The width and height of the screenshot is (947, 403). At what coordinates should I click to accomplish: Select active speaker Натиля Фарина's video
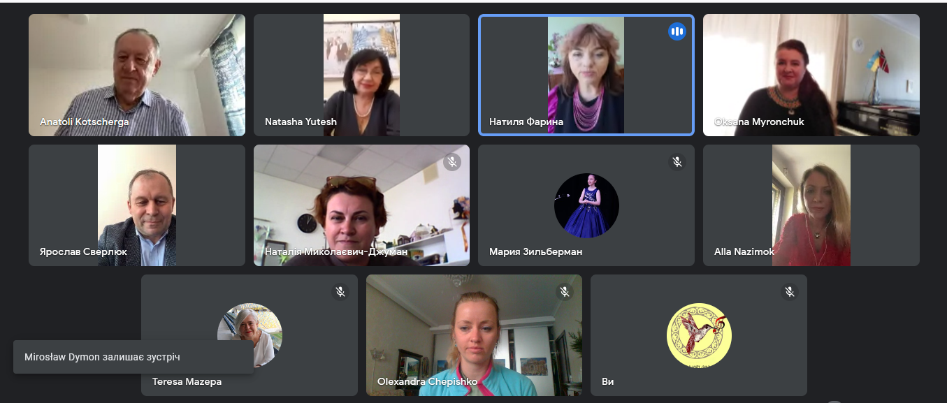tap(586, 75)
